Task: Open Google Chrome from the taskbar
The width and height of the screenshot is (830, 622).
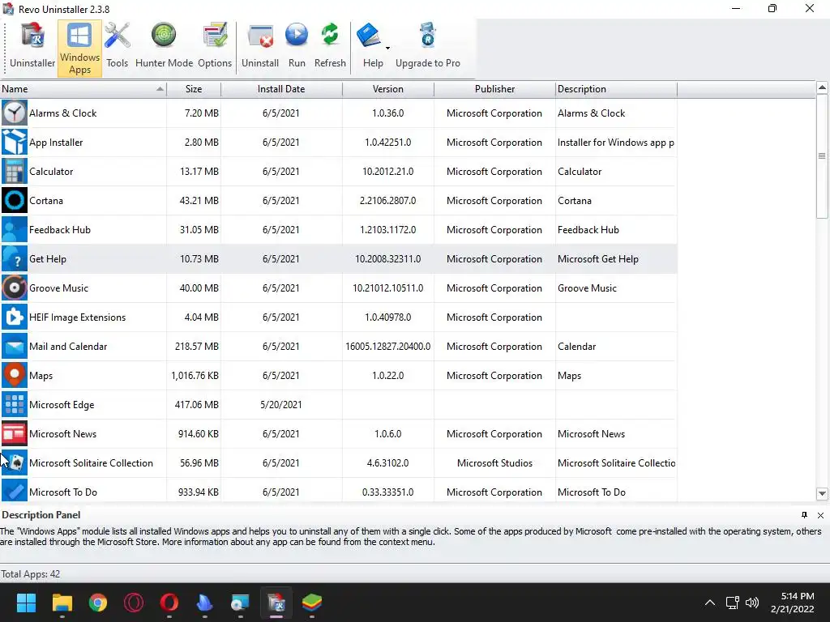Action: click(98, 603)
